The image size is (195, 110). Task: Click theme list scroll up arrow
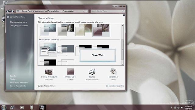click(x=122, y=25)
